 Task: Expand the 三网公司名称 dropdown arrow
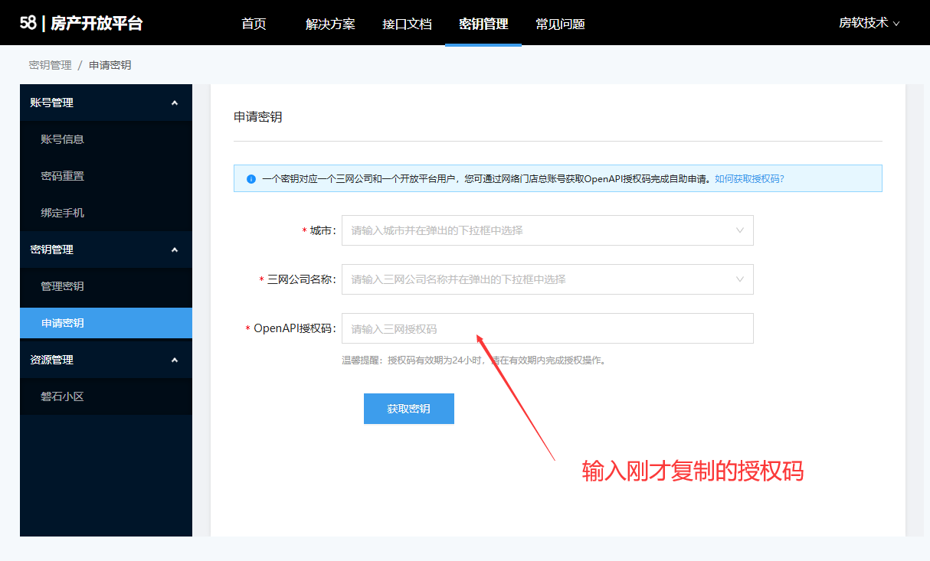pyautogui.click(x=740, y=279)
